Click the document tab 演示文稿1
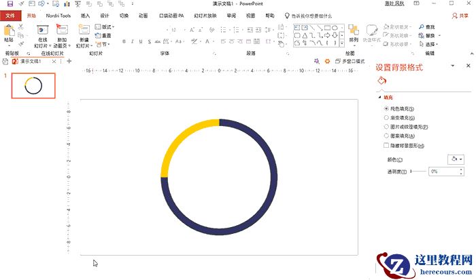 pos(31,61)
